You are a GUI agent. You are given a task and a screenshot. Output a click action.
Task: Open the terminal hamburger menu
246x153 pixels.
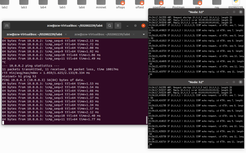click(118, 26)
